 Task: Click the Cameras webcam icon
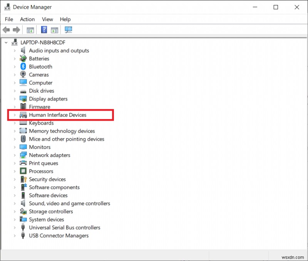click(23, 75)
